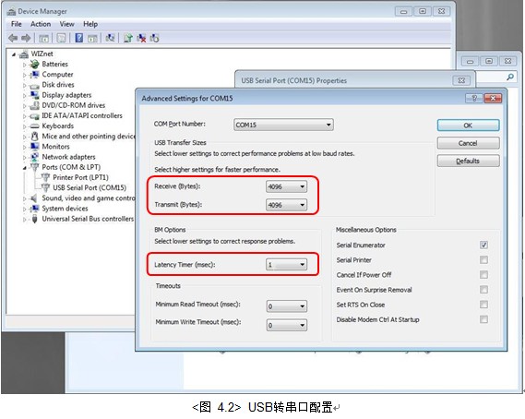
Task: Open the Action menu
Action: (x=41, y=24)
